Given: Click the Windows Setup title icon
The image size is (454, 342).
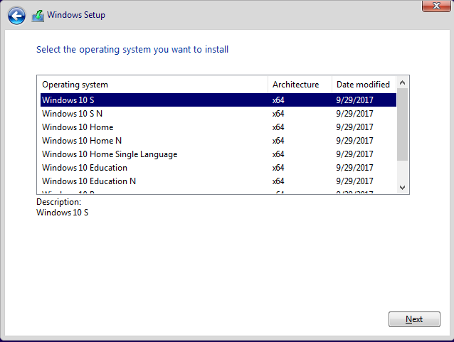Looking at the screenshot, I should click(x=38, y=16).
